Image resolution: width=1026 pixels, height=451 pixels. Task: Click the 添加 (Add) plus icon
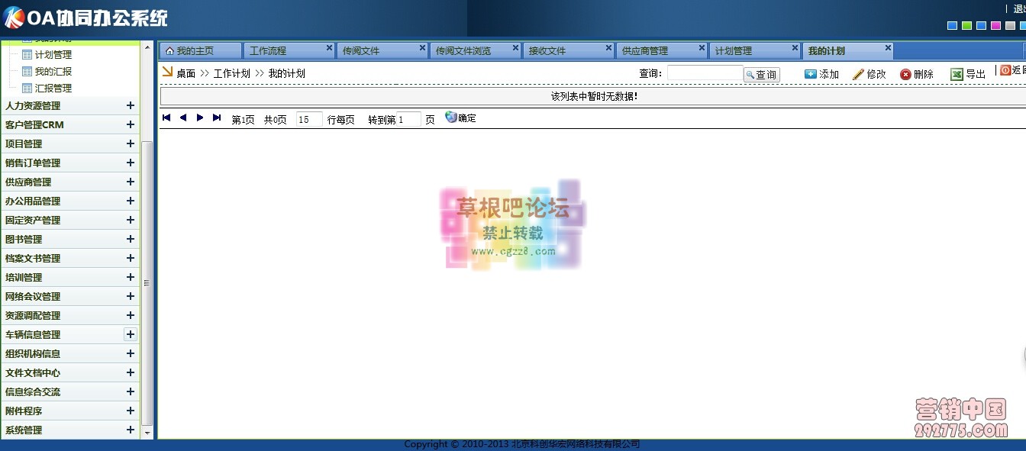coord(811,74)
